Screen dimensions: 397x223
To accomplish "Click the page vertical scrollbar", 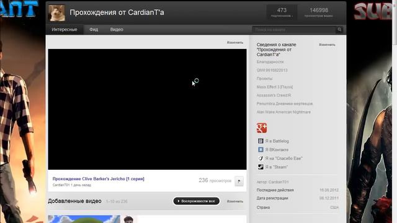I will tap(395, 111).
